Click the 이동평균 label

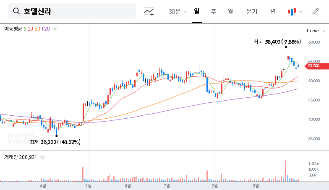(13, 29)
